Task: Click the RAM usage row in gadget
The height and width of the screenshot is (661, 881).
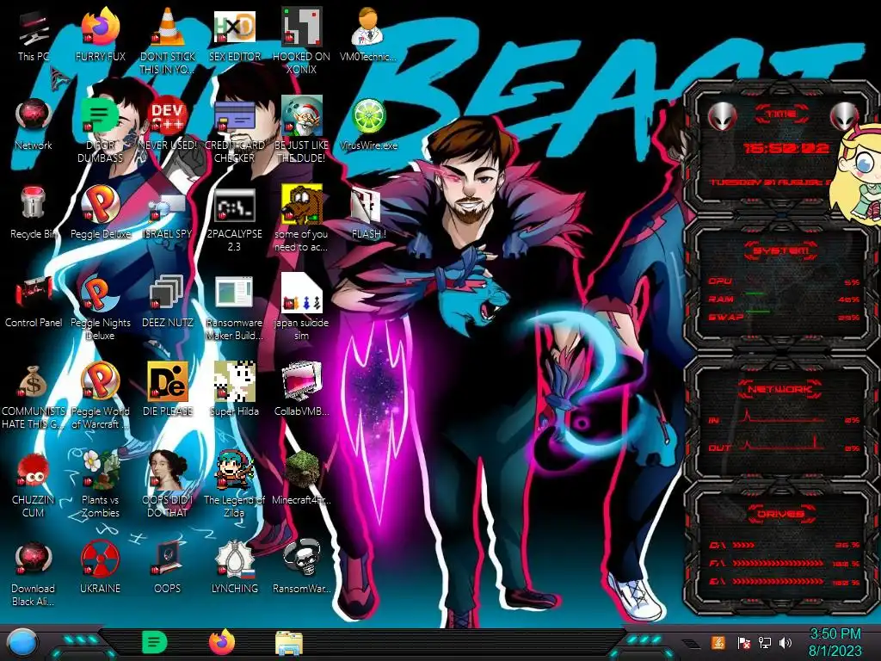Action: click(x=784, y=299)
